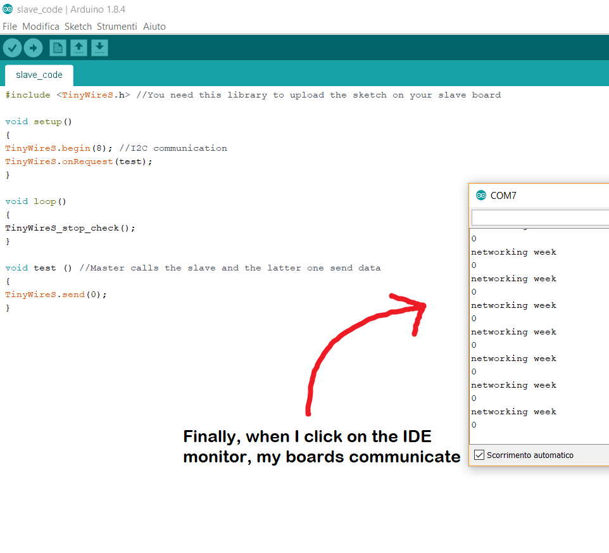609x553 pixels.
Task: Create a new sketch with the New icon
Action: (58, 48)
